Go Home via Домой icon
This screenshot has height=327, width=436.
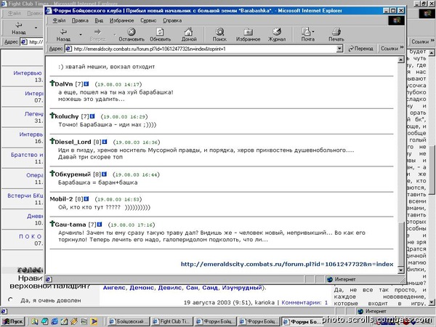point(189,35)
